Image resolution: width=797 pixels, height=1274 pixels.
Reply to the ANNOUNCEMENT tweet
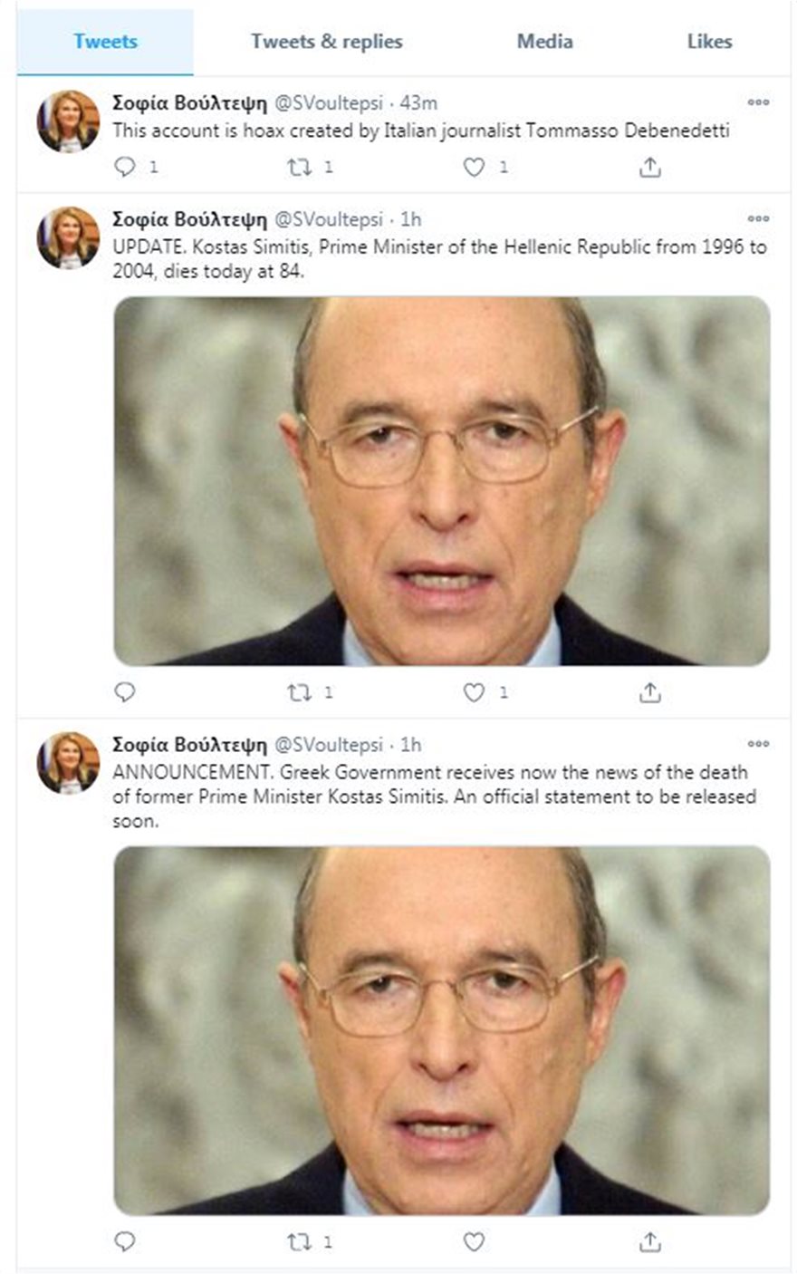[126, 1241]
